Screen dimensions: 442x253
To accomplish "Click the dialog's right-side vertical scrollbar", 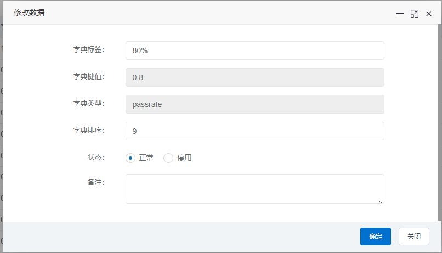I will [440, 123].
